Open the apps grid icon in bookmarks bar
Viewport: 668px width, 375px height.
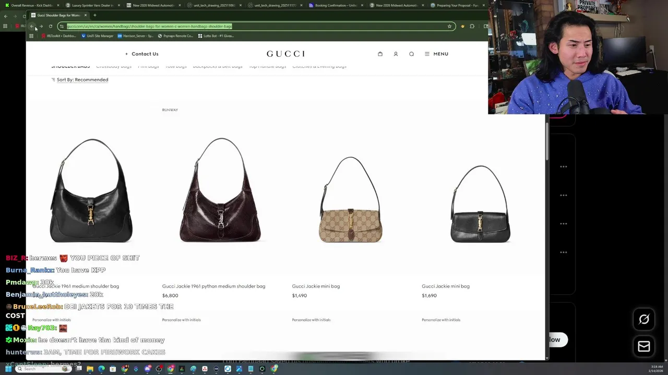point(31,36)
